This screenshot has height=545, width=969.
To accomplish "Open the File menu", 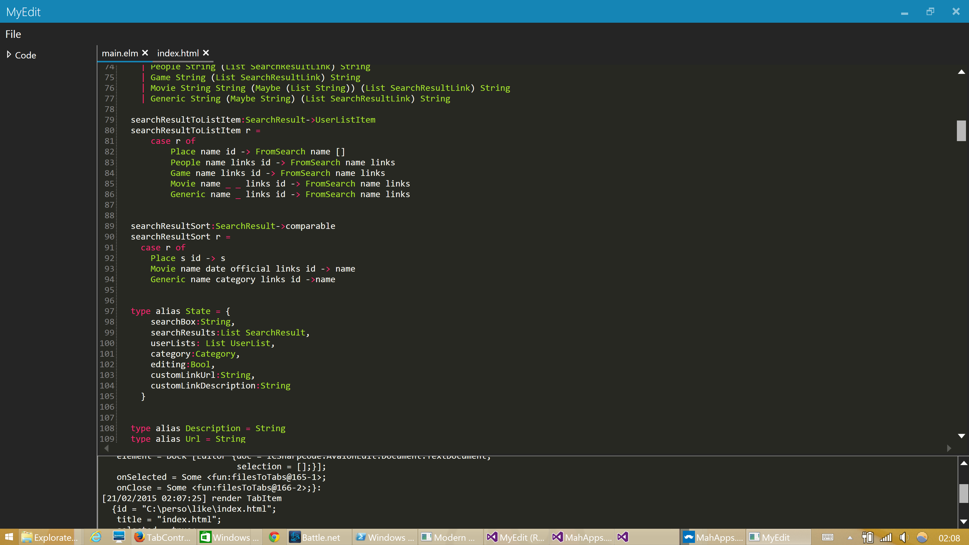I will 13,34.
